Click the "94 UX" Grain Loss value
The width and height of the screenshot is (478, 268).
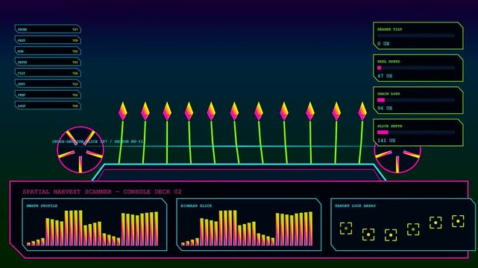click(x=385, y=108)
